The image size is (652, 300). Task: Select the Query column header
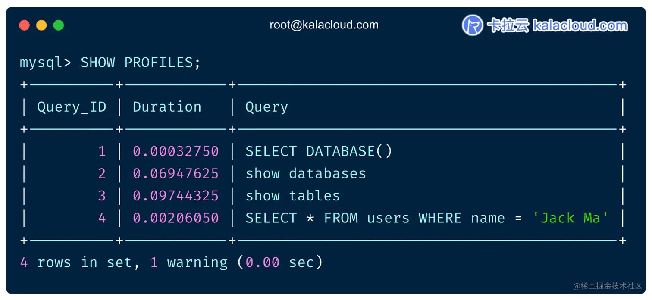(x=266, y=107)
